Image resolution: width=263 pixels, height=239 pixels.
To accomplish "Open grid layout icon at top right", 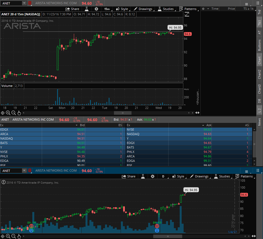I will 246,4.
